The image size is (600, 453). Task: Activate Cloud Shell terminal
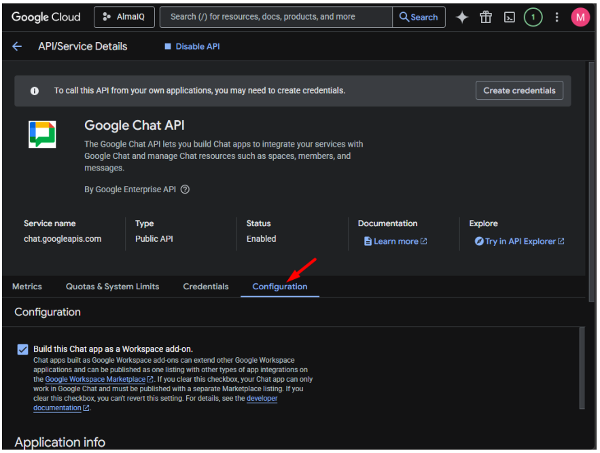[x=509, y=17]
